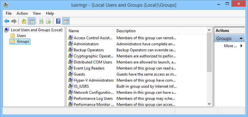Sort list by Description column header
This screenshot has width=248, height=117.
(146, 31)
